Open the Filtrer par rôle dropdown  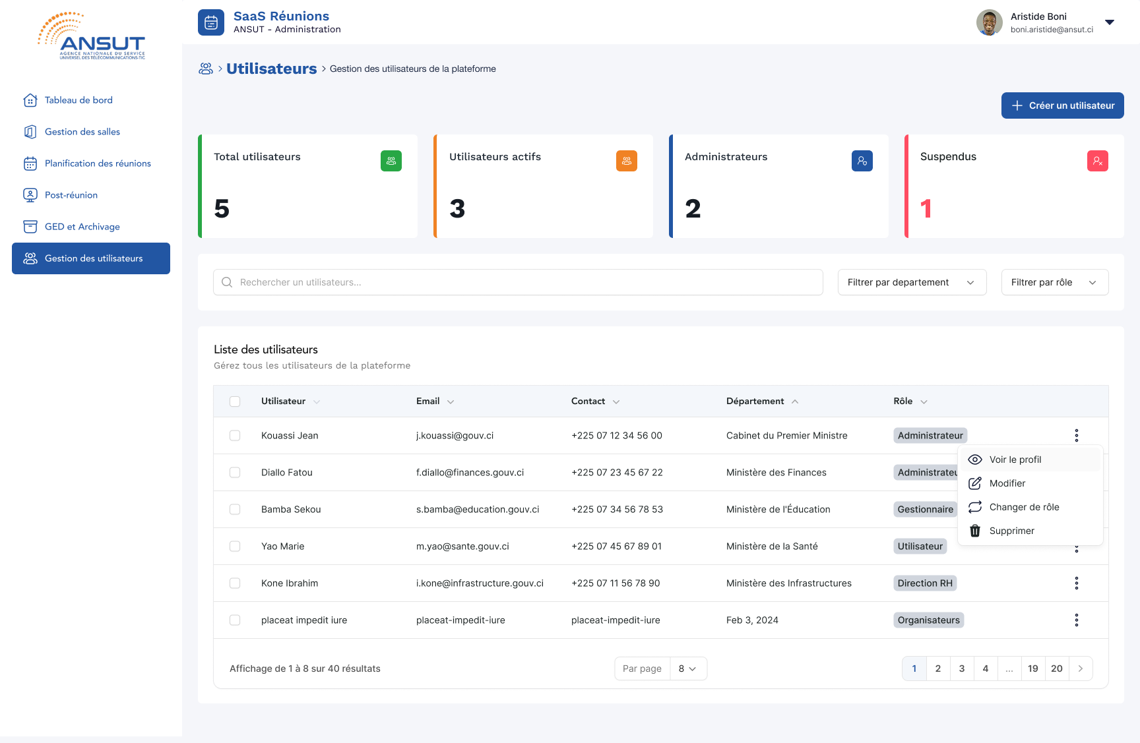[1055, 282]
